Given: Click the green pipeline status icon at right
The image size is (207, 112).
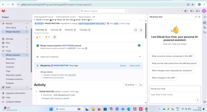Looking at the screenshot, I should (139, 46).
